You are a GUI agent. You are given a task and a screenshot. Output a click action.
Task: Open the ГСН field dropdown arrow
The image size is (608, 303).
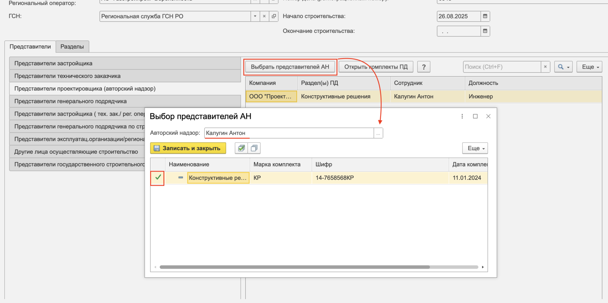[255, 16]
